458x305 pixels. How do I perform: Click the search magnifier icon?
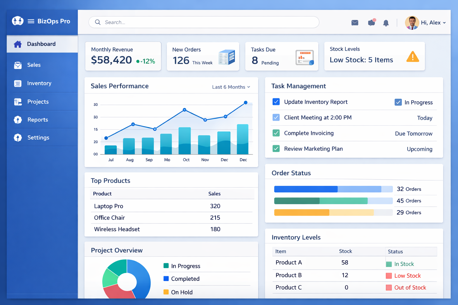97,22
